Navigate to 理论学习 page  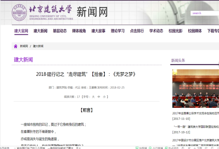(x=118, y=31)
